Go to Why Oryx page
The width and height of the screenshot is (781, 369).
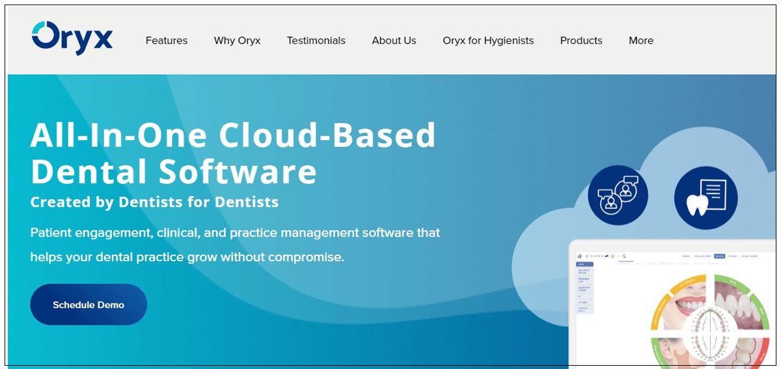(x=237, y=40)
